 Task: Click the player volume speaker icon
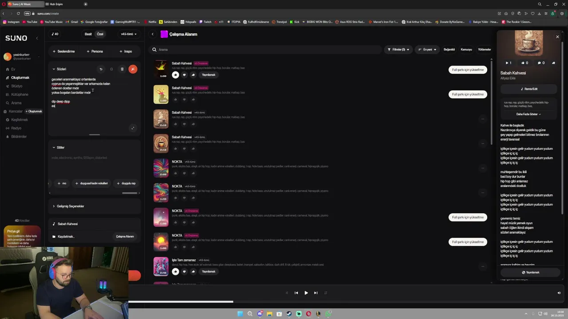559,293
